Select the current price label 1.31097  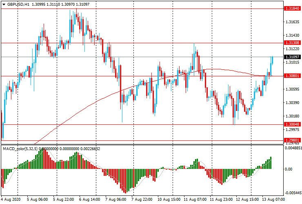point(292,57)
